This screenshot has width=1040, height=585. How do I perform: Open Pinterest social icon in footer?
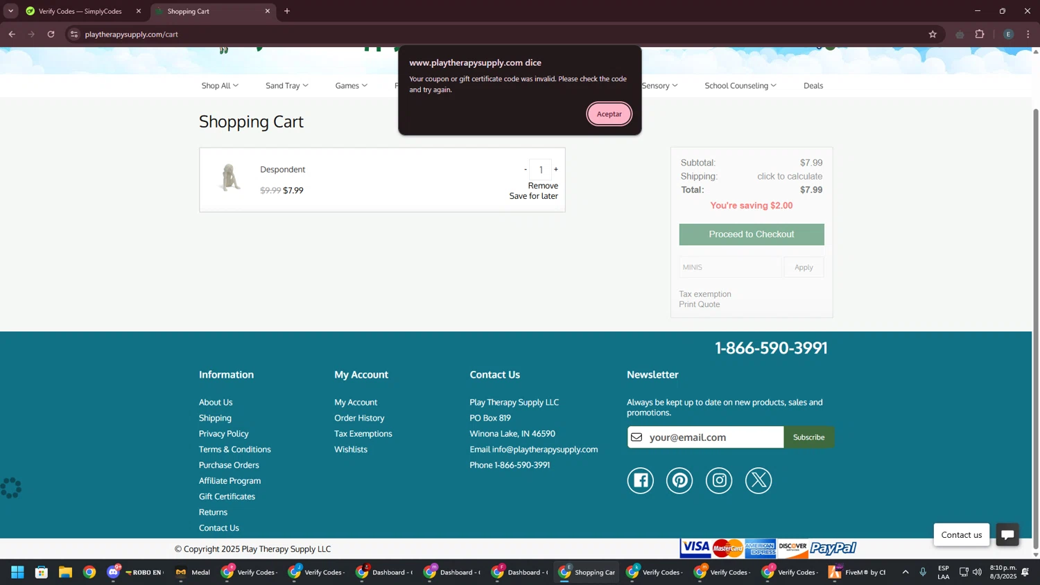(x=679, y=480)
